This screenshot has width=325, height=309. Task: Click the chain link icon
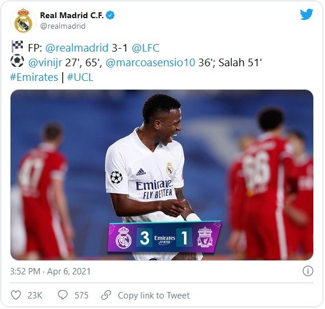click(x=106, y=295)
